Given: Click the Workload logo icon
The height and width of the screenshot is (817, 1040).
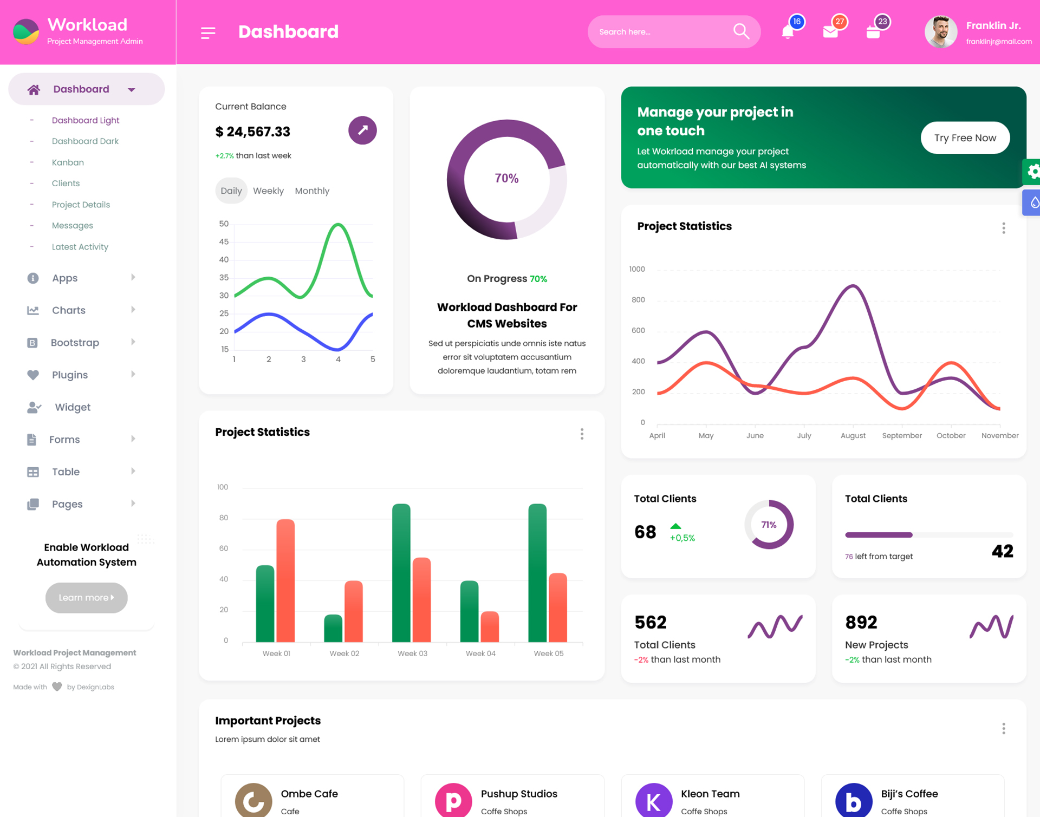Looking at the screenshot, I should 26,31.
